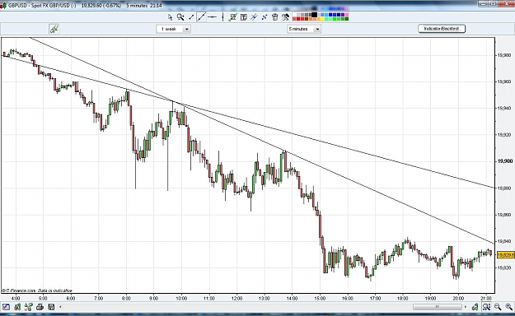515x316 pixels.
Task: Open the '1 week' period dropdown
Action: coord(186,29)
